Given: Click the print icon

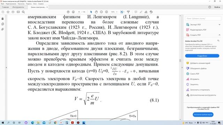Looking at the screenshot, I should [13, 12].
